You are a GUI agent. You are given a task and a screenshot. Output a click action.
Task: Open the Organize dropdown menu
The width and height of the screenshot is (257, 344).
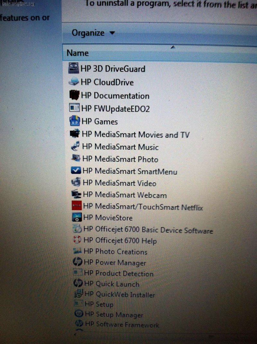coord(93,33)
